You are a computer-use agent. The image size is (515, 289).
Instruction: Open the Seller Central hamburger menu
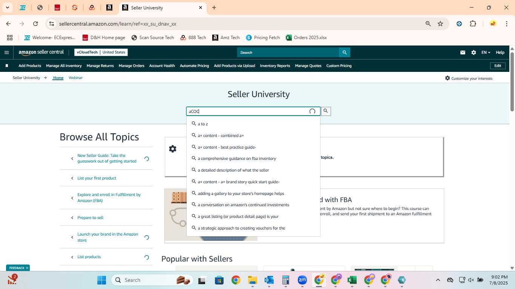point(6,53)
